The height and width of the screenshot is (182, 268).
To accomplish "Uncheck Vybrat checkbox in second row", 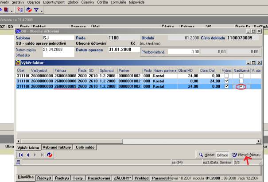I will [x=227, y=81].
